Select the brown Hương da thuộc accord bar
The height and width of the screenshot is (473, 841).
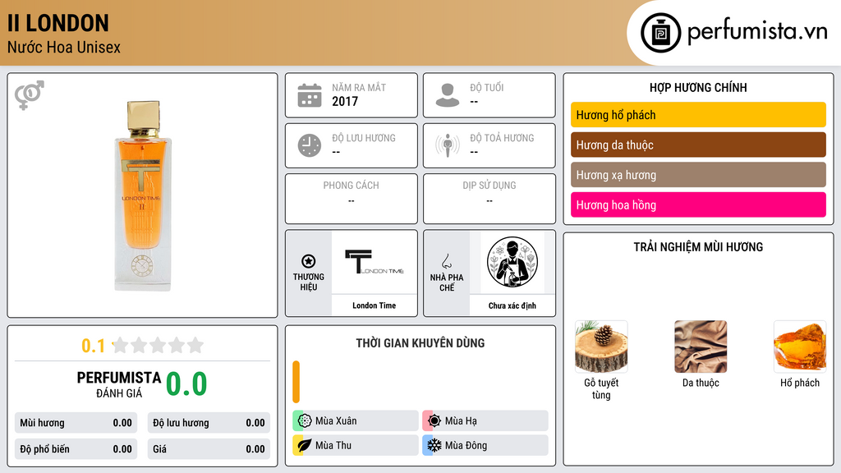click(x=698, y=145)
